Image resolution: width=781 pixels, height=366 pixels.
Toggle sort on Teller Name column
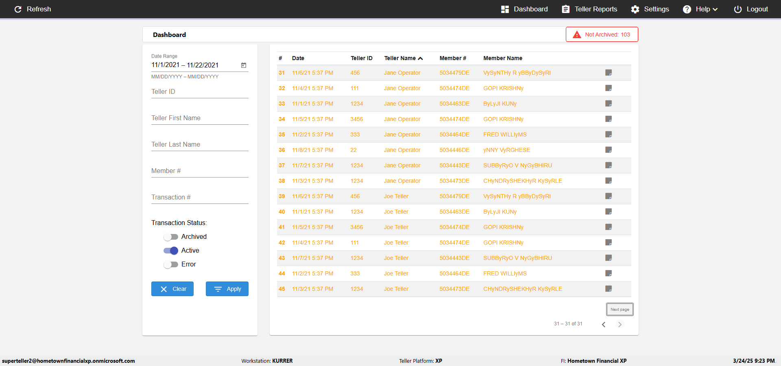click(x=403, y=58)
